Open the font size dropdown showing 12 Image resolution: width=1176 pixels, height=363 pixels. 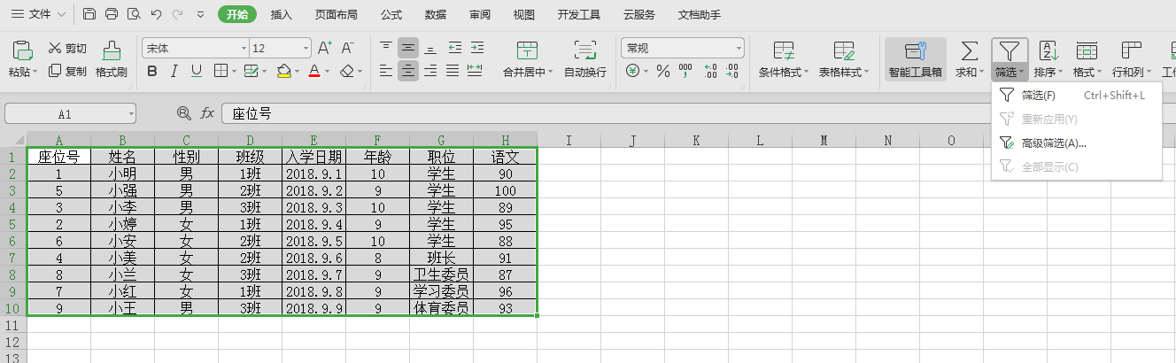[306, 48]
